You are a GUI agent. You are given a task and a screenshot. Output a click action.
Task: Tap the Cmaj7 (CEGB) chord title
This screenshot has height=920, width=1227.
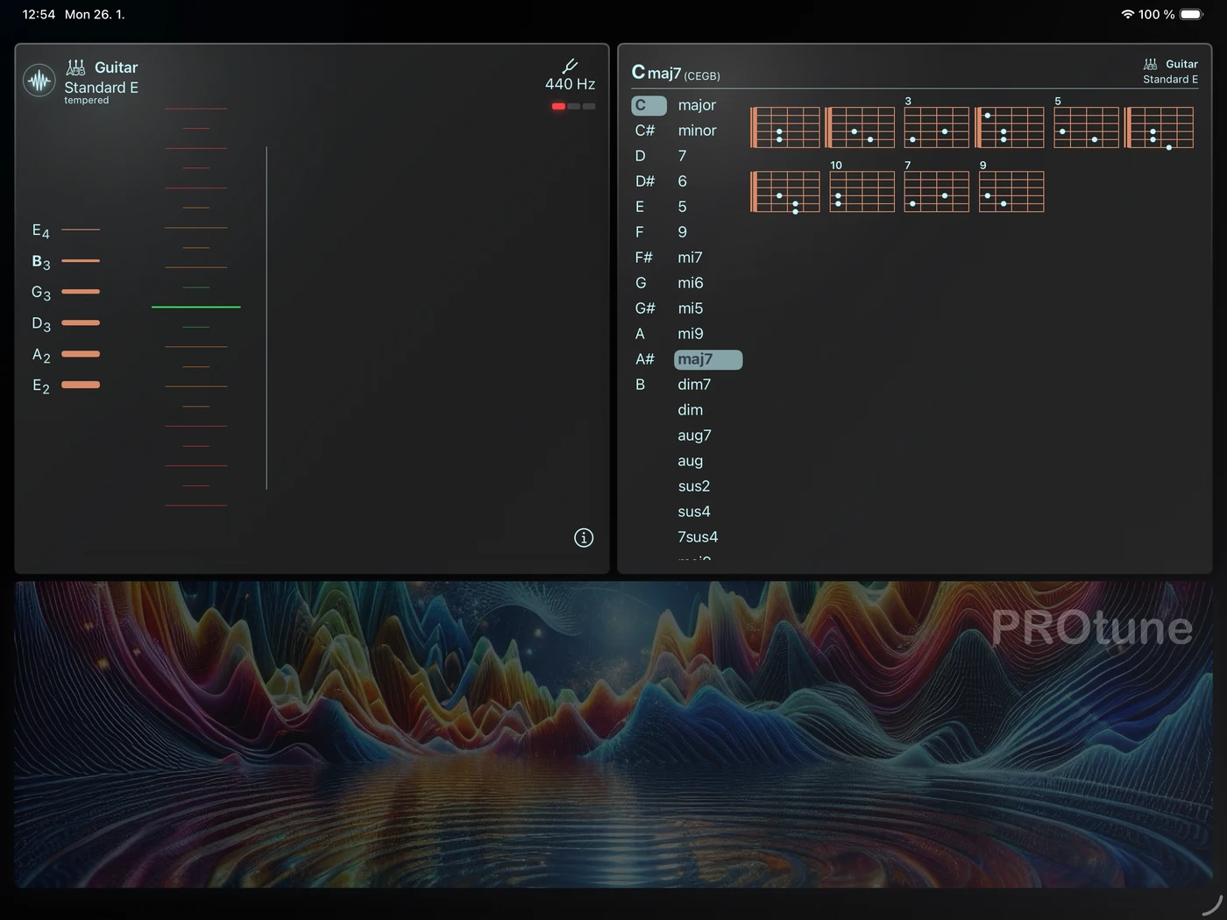[676, 73]
